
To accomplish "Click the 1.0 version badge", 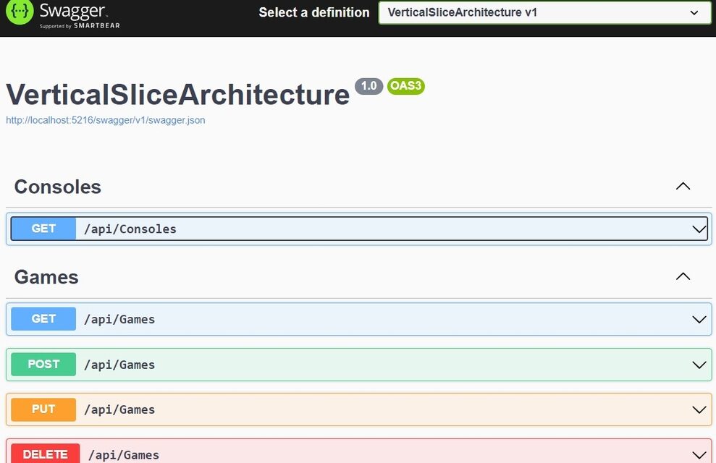I will pyautogui.click(x=368, y=86).
